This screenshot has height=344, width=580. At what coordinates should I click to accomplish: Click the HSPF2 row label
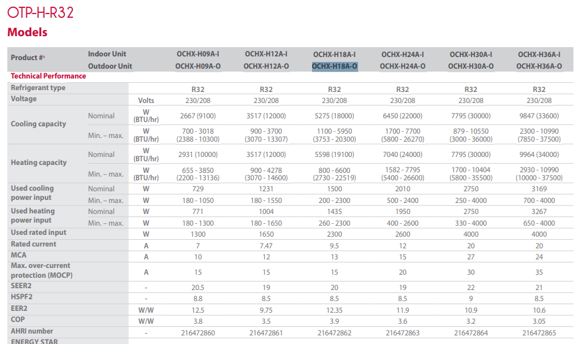click(x=22, y=298)
